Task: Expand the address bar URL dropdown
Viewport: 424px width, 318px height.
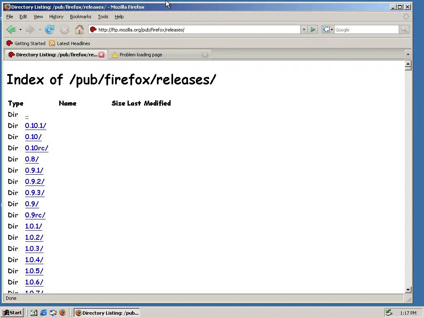Action: click(304, 29)
